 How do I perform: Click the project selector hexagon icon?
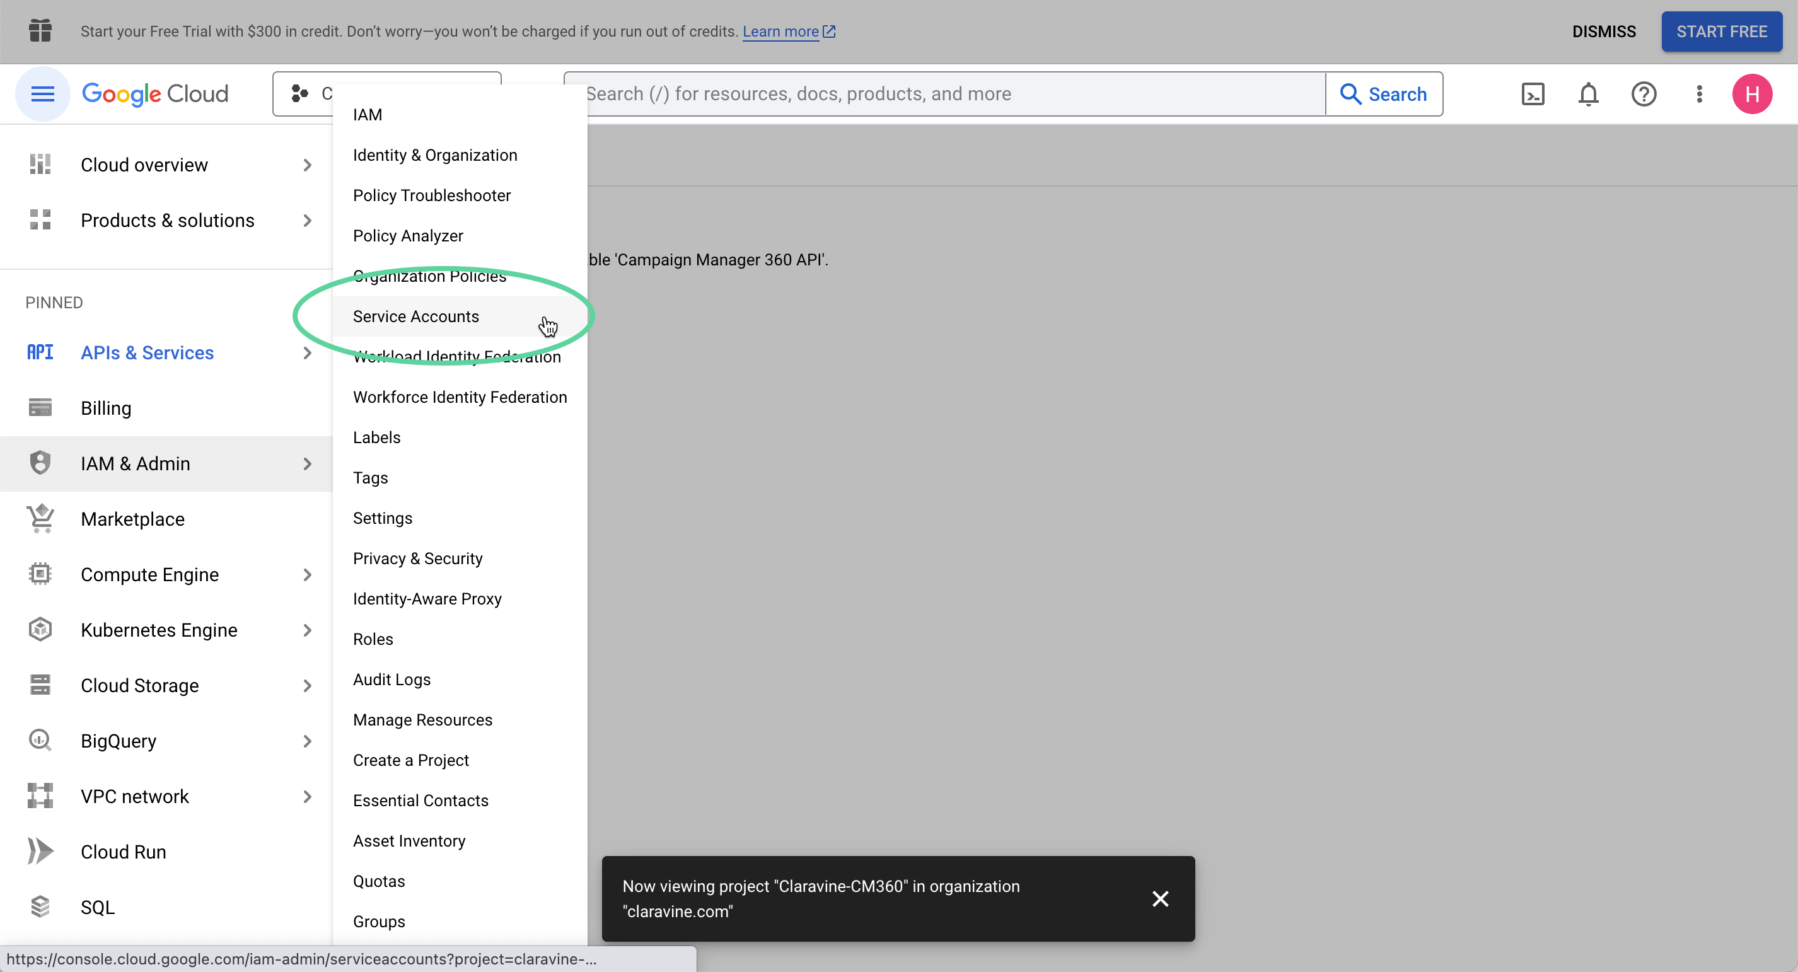tap(300, 93)
